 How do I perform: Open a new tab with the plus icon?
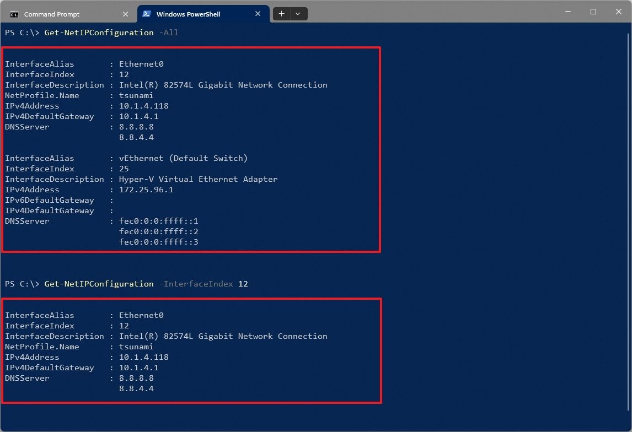pyautogui.click(x=281, y=13)
